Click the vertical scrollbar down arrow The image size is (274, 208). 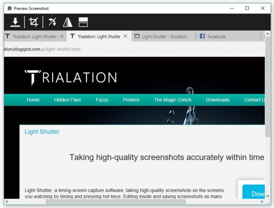click(x=268, y=196)
